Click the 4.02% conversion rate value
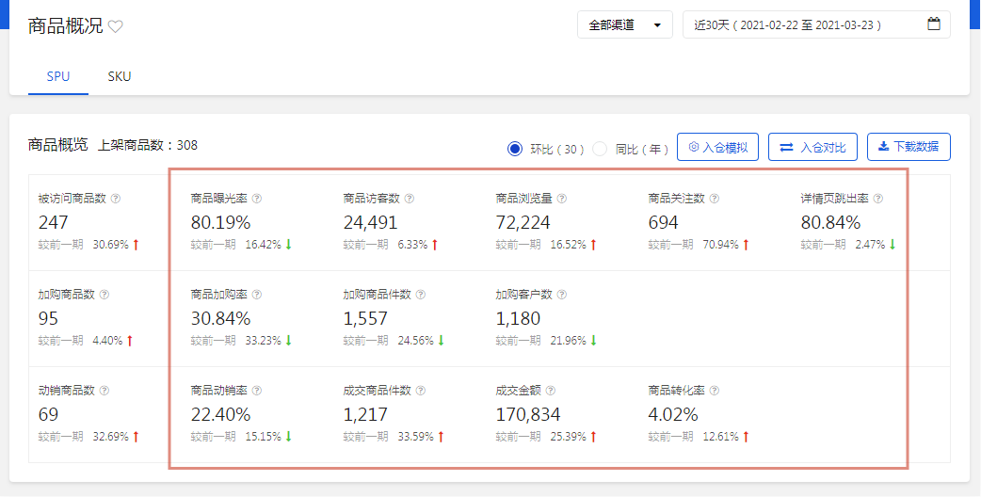This screenshot has width=981, height=497. tap(673, 414)
